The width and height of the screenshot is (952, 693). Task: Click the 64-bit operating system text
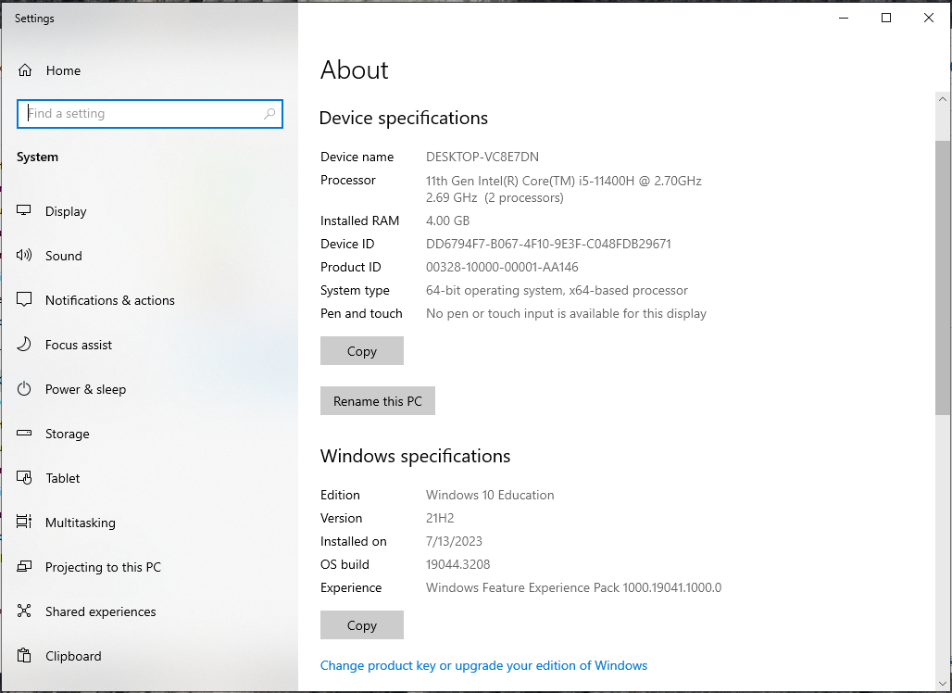click(x=557, y=290)
